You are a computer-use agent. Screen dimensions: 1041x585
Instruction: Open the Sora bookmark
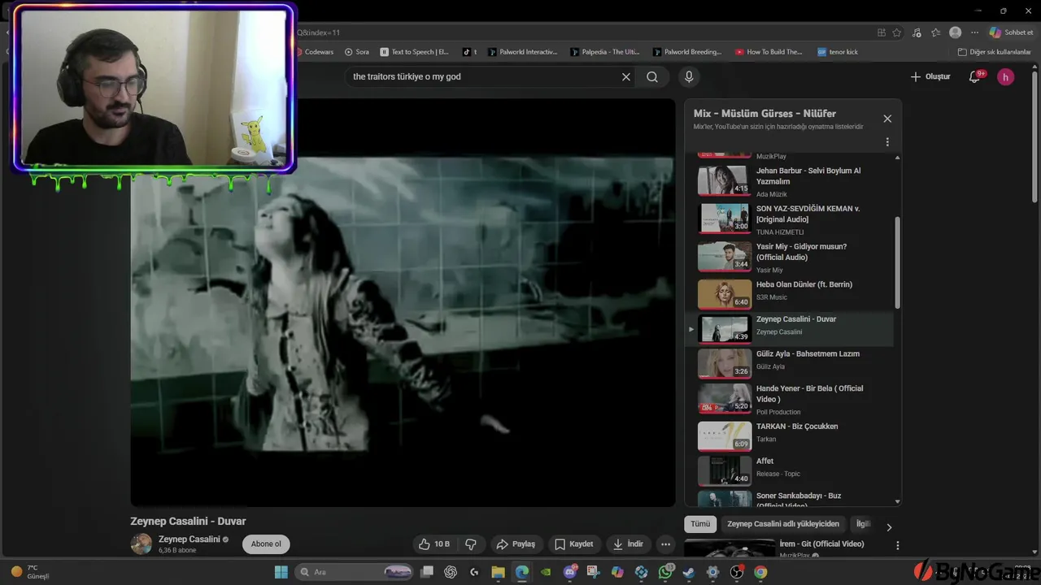357,52
